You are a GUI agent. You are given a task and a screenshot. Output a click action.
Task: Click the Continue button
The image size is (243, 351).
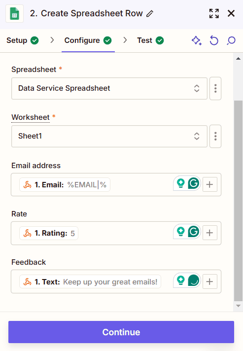point(121,332)
